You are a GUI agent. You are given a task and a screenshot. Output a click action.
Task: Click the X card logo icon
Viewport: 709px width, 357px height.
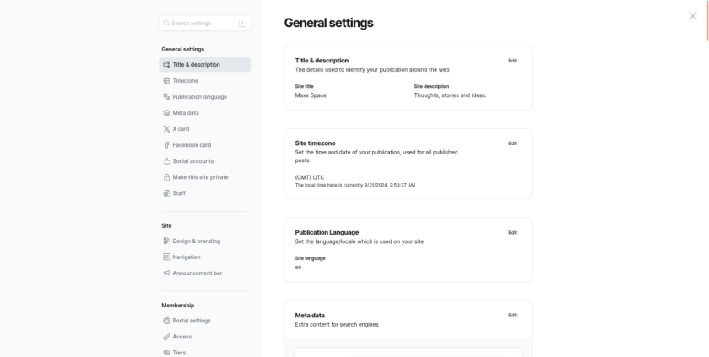166,129
